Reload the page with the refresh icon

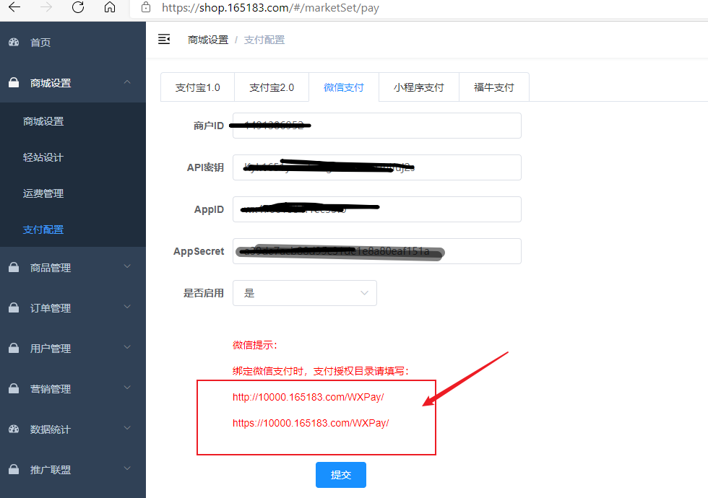click(78, 8)
